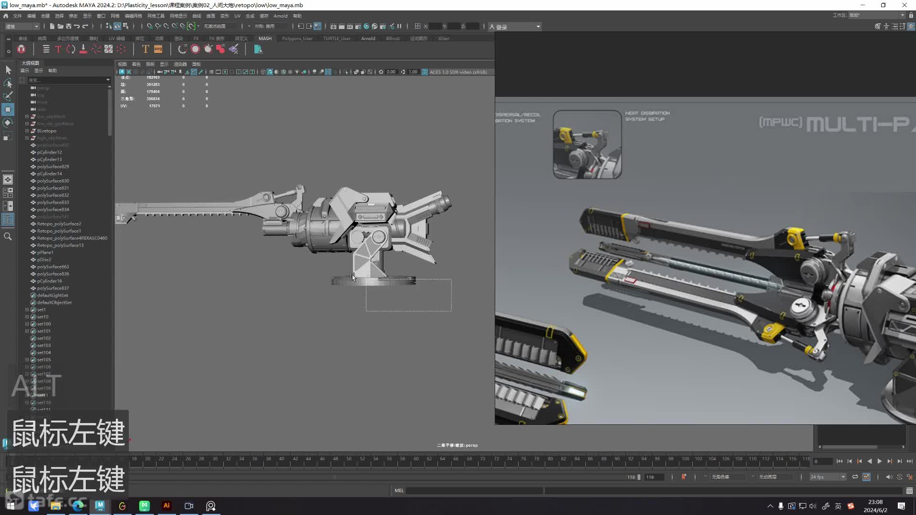The height and width of the screenshot is (515, 916).
Task: Redo action from status line
Action: [x=85, y=26]
